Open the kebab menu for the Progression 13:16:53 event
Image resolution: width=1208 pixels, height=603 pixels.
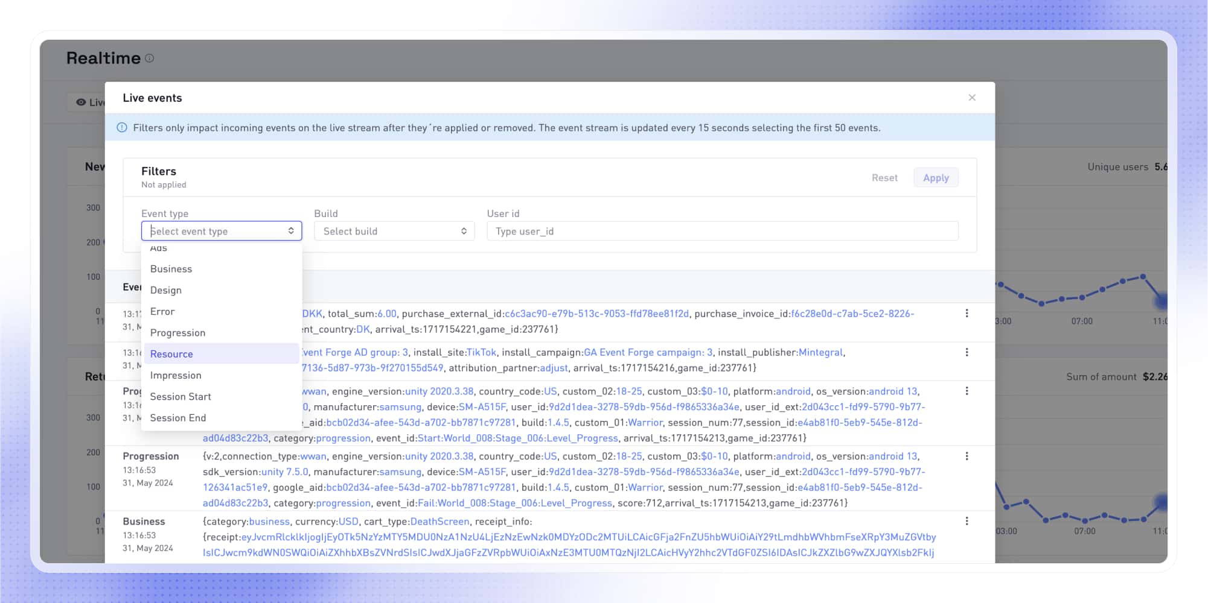(x=968, y=456)
